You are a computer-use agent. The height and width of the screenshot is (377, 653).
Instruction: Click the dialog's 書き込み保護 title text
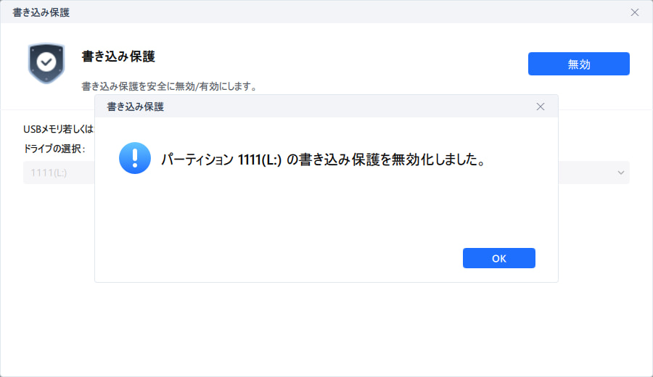135,107
